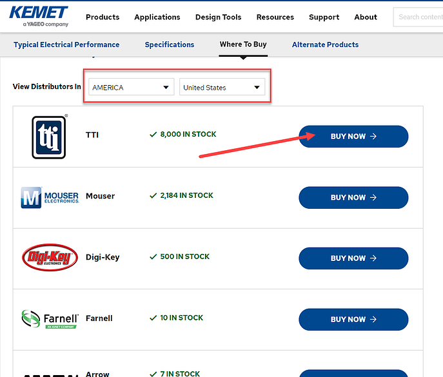Click the 500 IN STOCK text

(185, 256)
